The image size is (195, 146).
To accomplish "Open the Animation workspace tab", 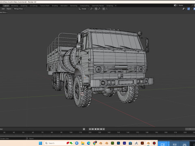I will coord(64,6).
